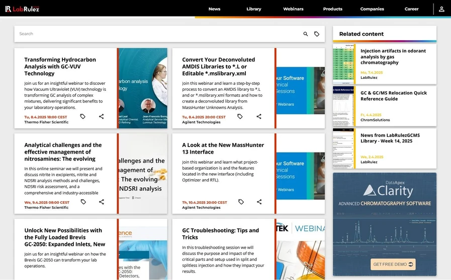451x280 pixels.
Task: Click tag icon on AMDIS Libraries card
Action: (x=240, y=116)
